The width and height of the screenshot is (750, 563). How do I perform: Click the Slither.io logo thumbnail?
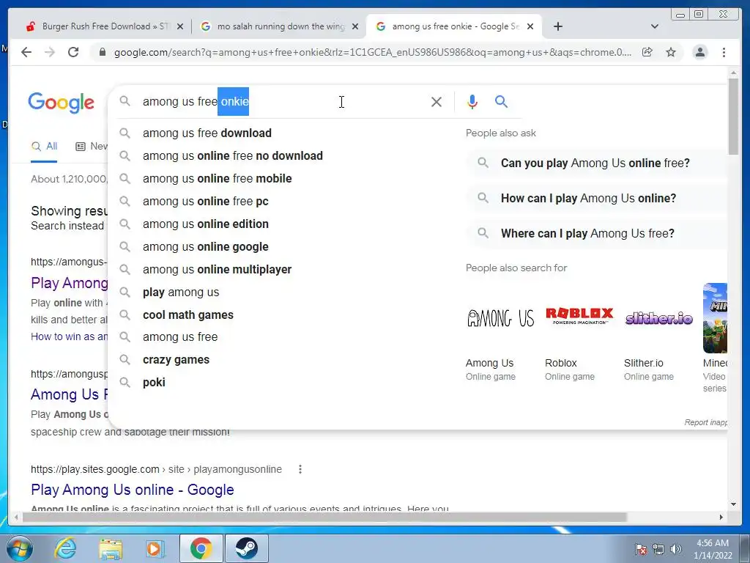pos(658,318)
